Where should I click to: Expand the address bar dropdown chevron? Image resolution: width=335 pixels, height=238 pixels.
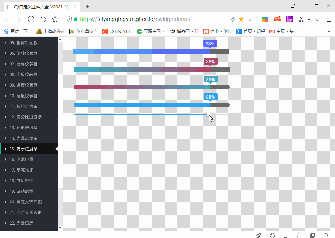tap(250, 19)
